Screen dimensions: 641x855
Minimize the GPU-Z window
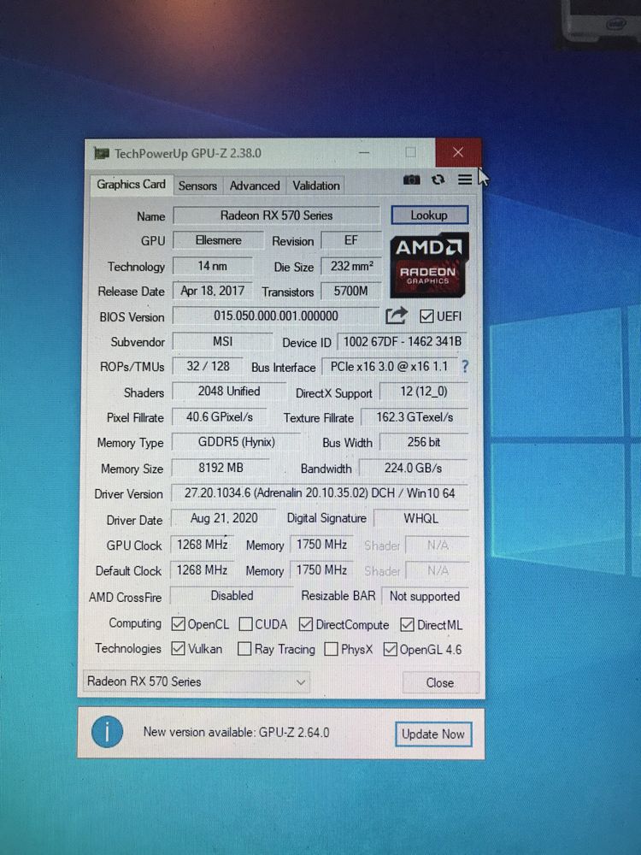[x=364, y=153]
